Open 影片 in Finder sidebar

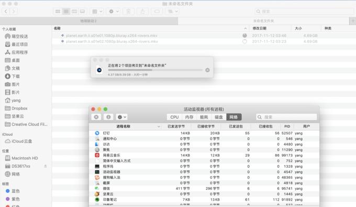point(13,92)
